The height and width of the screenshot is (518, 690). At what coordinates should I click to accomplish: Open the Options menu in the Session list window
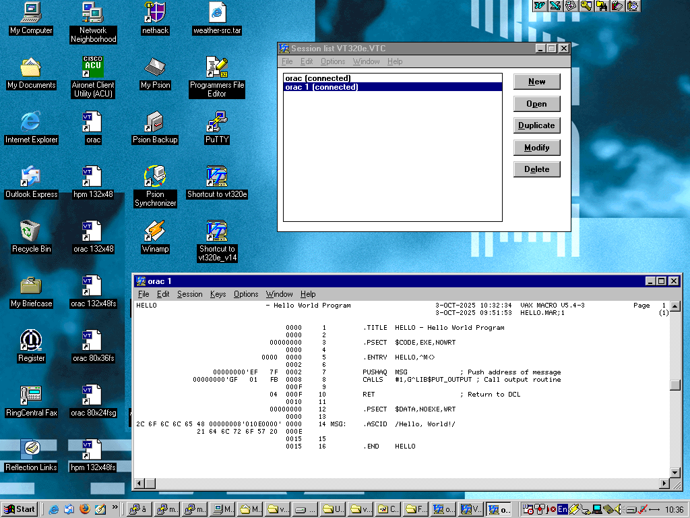334,61
